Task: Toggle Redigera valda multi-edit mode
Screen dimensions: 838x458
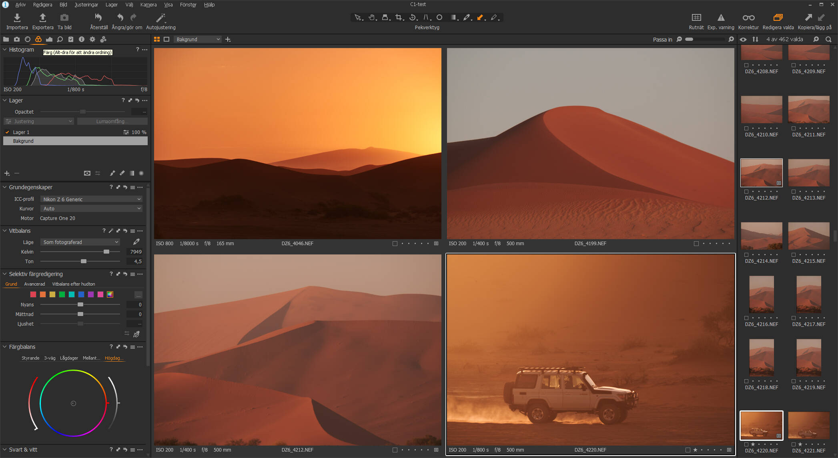Action: coord(778,18)
